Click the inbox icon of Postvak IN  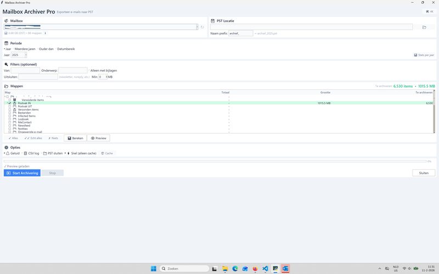15,103
